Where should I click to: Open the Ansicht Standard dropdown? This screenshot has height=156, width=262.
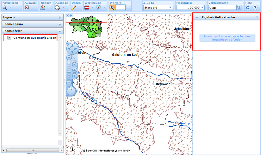(158, 7)
